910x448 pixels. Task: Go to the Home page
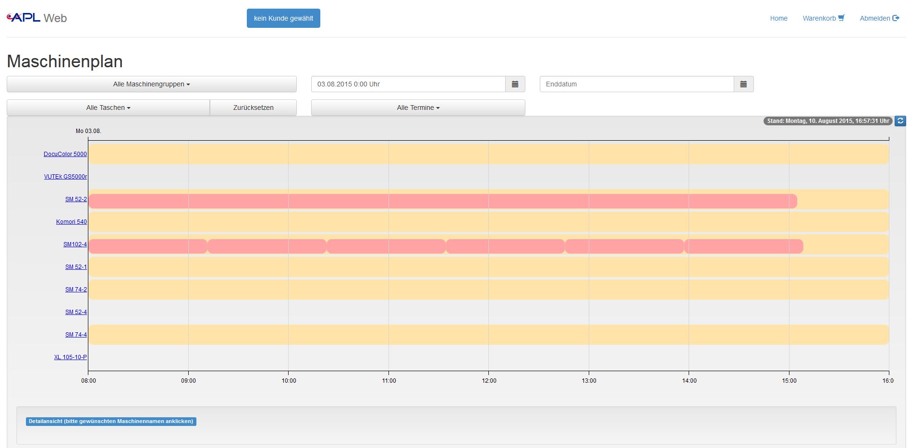(x=778, y=18)
